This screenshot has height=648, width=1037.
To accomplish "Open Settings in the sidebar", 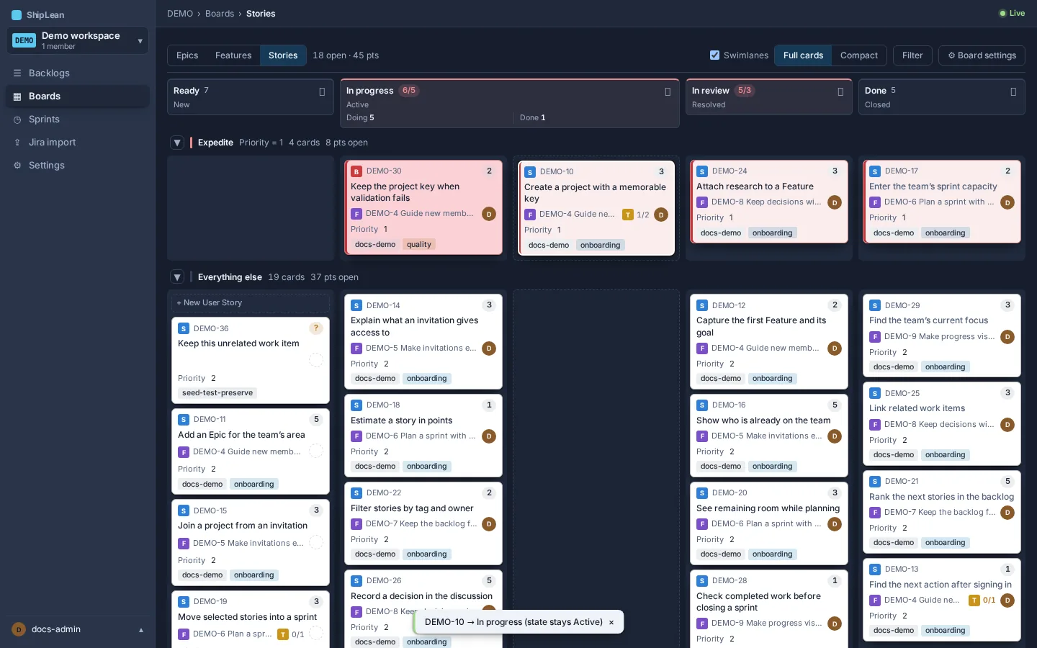I will [x=78, y=165].
